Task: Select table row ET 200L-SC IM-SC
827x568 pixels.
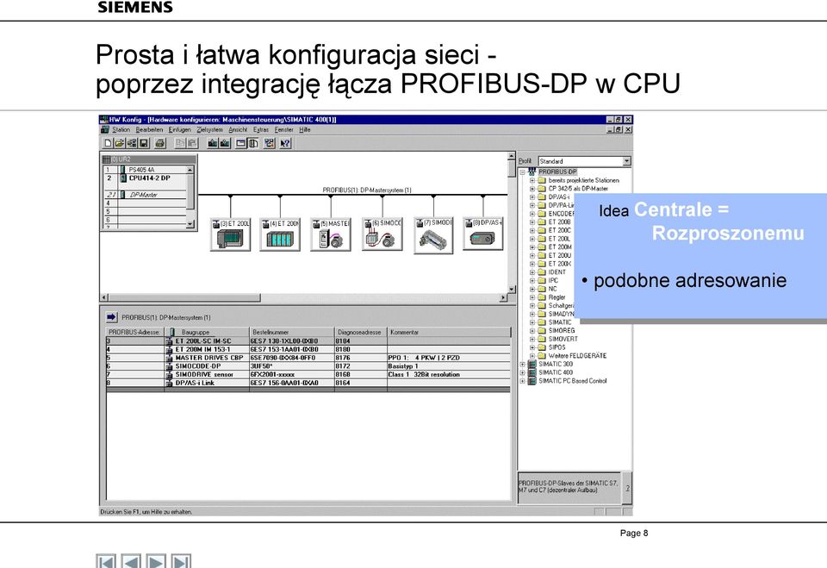Action: tap(308, 341)
